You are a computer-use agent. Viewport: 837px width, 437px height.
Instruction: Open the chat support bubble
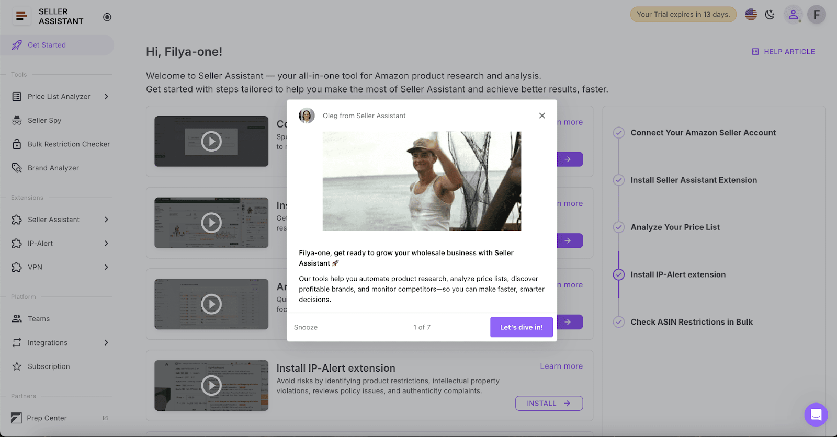816,415
